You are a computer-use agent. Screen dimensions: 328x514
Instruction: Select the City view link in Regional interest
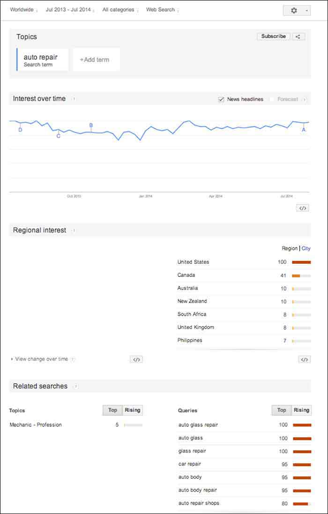[x=305, y=248]
